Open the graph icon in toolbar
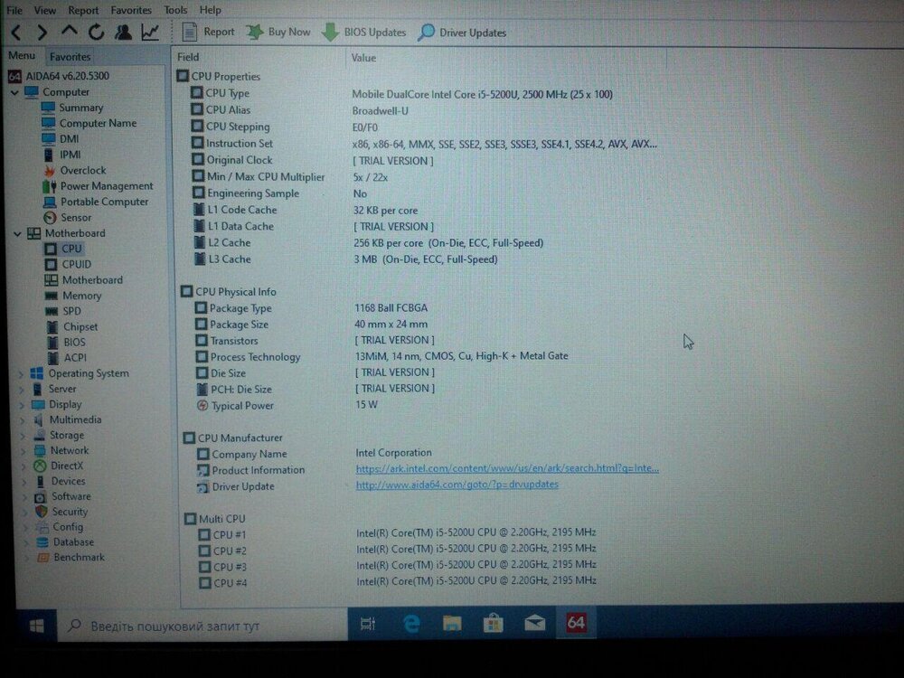Screen dimensions: 904x678 click(x=150, y=33)
